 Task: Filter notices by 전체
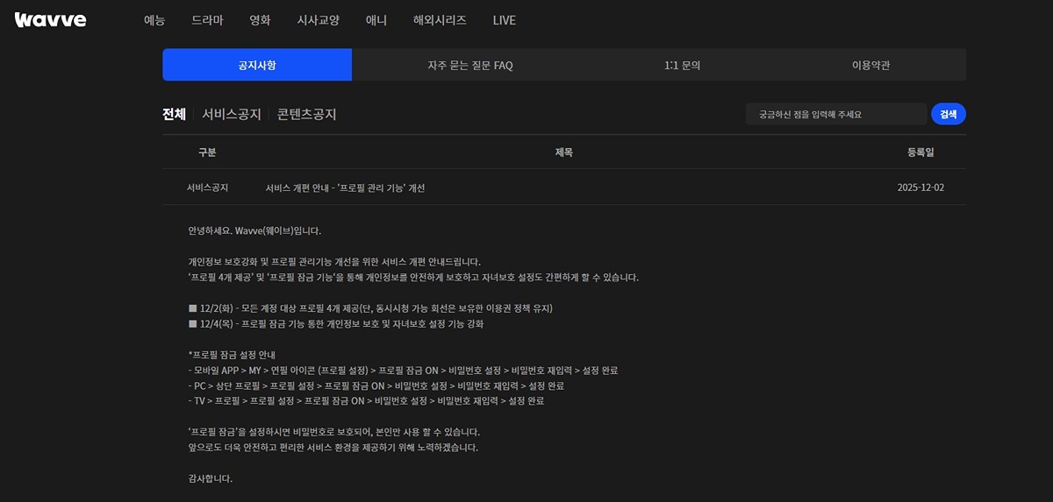[174, 114]
